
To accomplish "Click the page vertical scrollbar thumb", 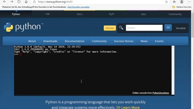I will [x=192, y=25].
